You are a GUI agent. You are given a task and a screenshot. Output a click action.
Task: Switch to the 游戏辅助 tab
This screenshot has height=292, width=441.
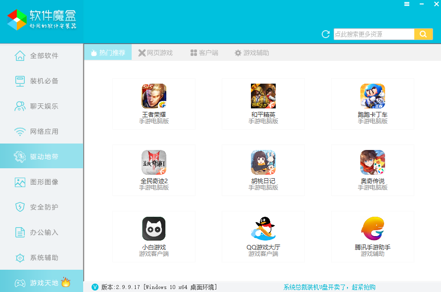pos(252,52)
